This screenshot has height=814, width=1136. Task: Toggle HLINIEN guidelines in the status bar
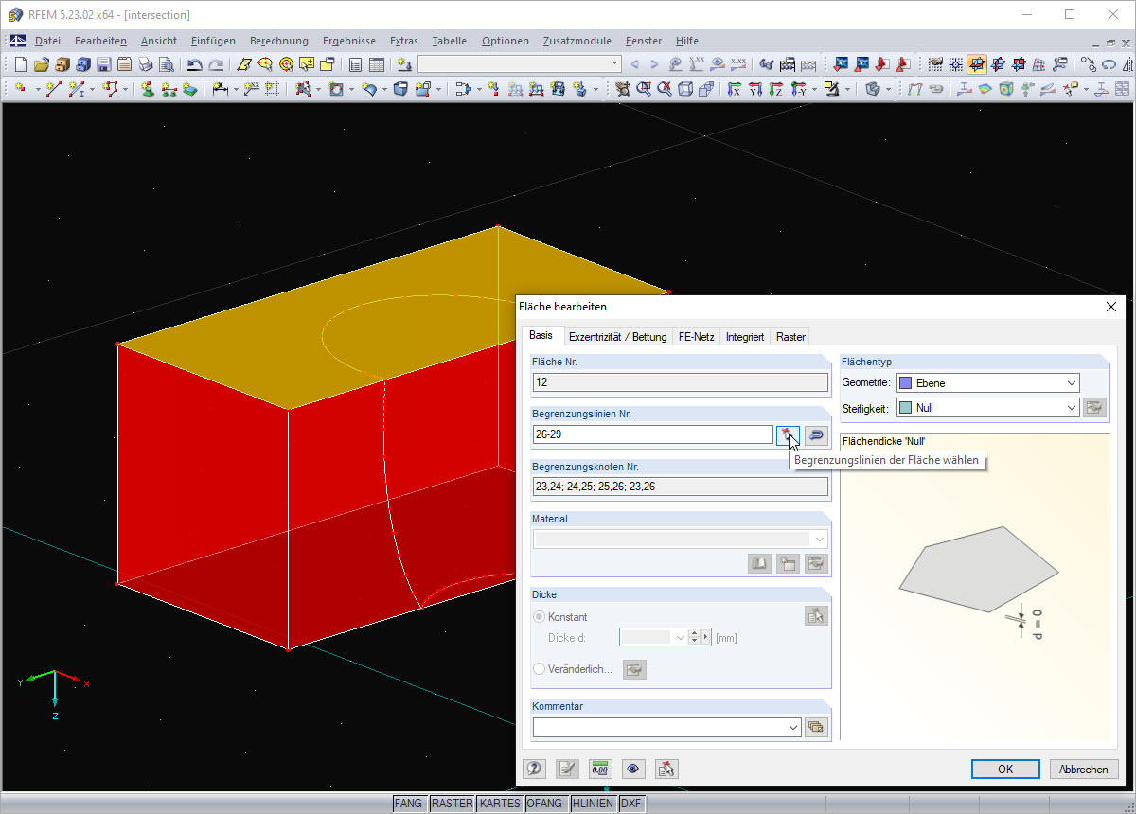pos(593,804)
